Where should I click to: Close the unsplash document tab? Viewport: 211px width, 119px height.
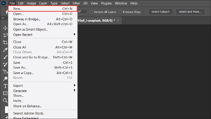(x=118, y=21)
